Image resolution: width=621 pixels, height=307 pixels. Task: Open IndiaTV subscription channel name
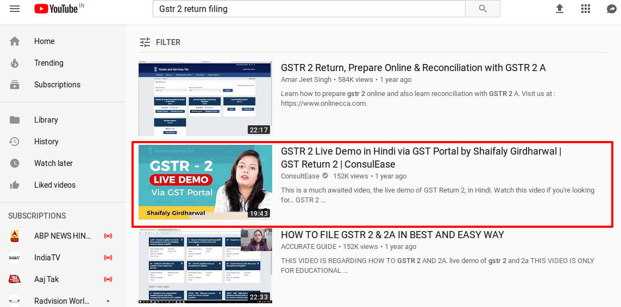click(47, 258)
